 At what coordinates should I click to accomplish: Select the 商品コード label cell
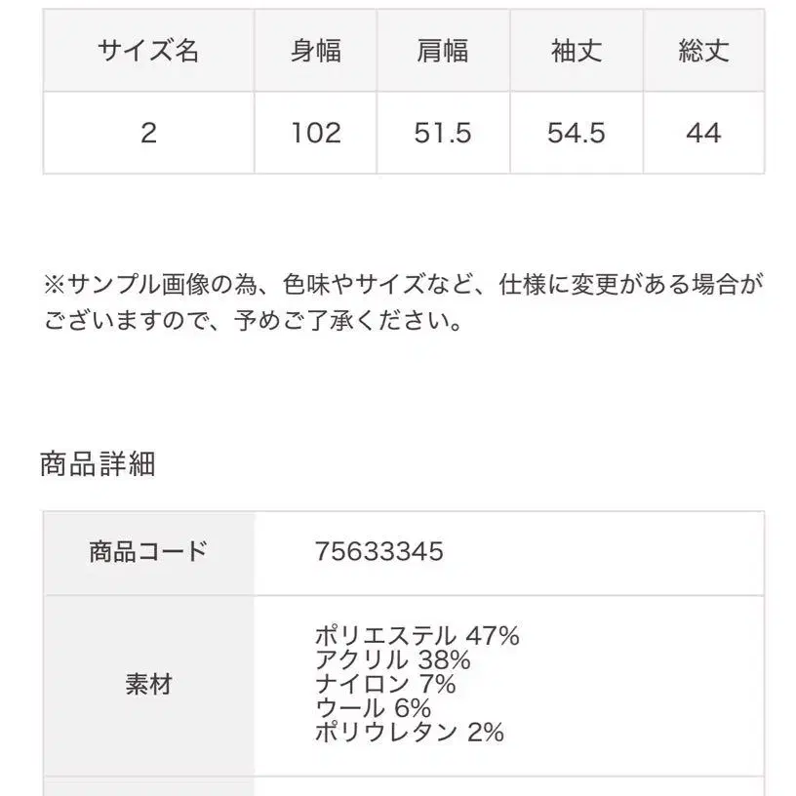pyautogui.click(x=148, y=552)
